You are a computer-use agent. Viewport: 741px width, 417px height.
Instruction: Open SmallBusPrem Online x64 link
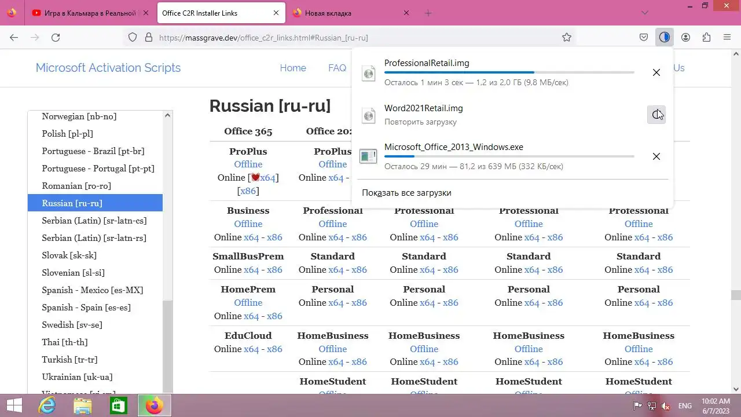[x=251, y=270]
